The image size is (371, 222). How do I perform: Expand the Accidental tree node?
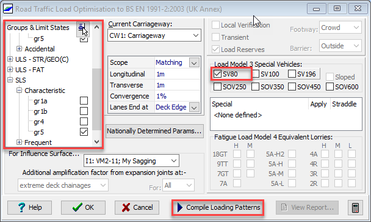pos(19,49)
